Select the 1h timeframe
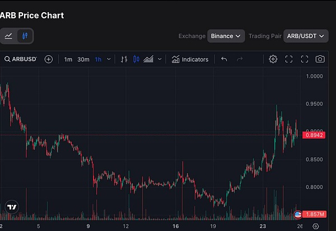 [98, 59]
